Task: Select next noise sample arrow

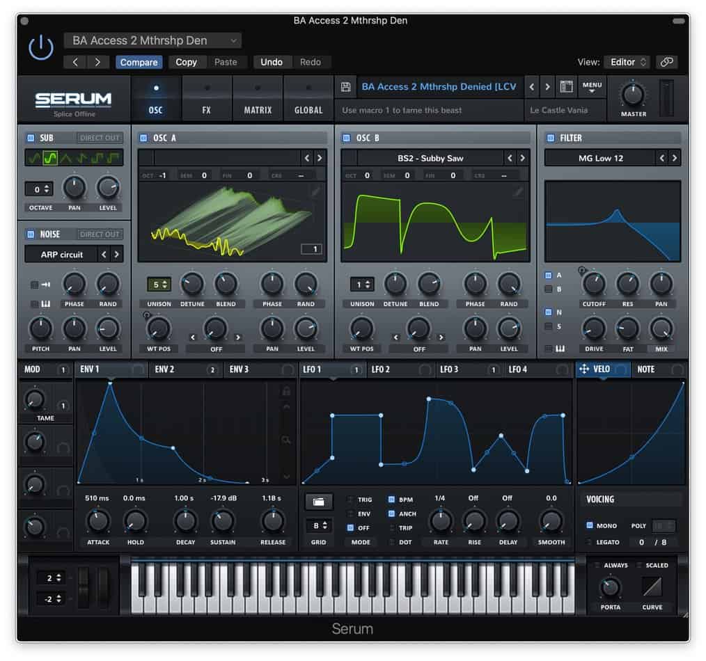Action: click(116, 254)
